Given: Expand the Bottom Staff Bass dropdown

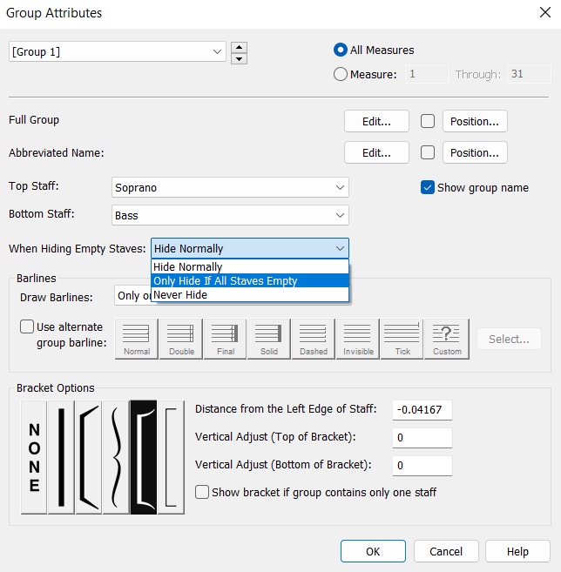Looking at the screenshot, I should pos(231,214).
